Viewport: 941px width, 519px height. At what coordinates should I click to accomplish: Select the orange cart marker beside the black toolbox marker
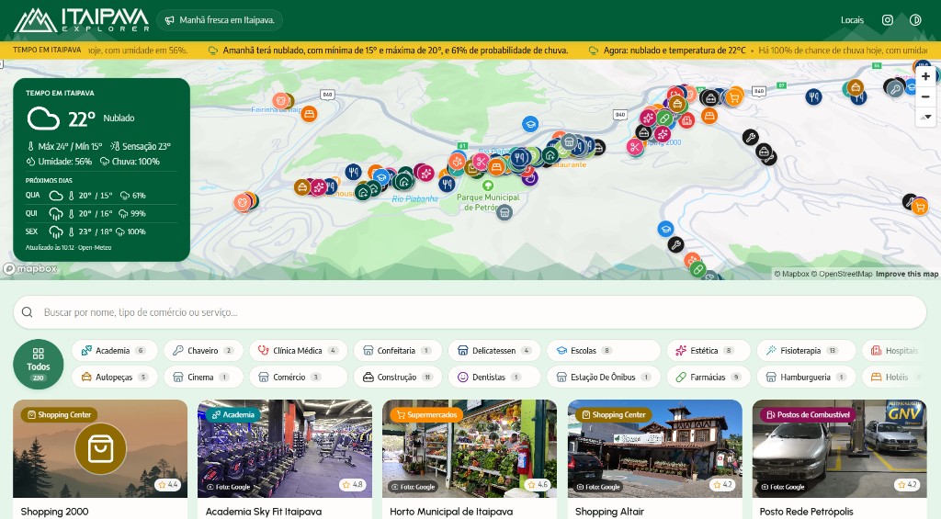(734, 96)
